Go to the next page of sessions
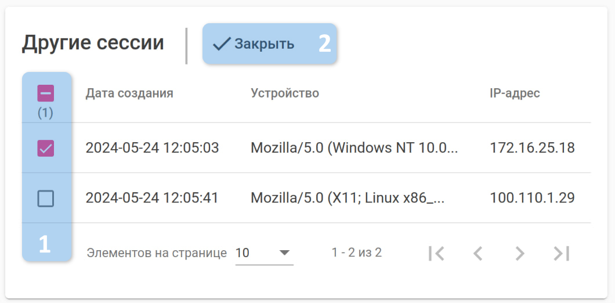Image resolution: width=615 pixels, height=303 pixels. (520, 253)
